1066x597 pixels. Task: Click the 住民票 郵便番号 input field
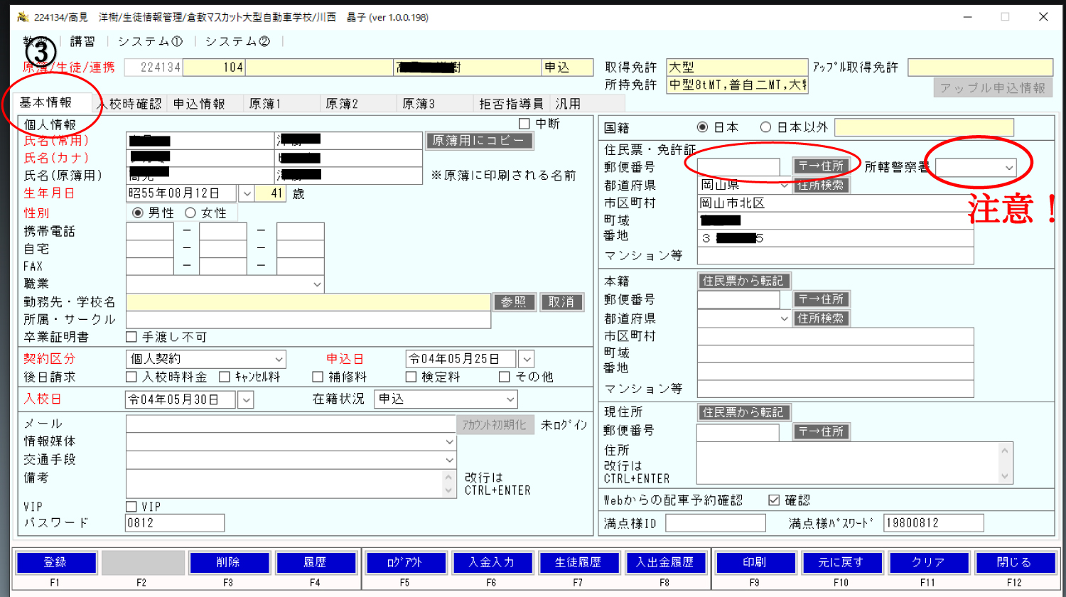pos(738,167)
